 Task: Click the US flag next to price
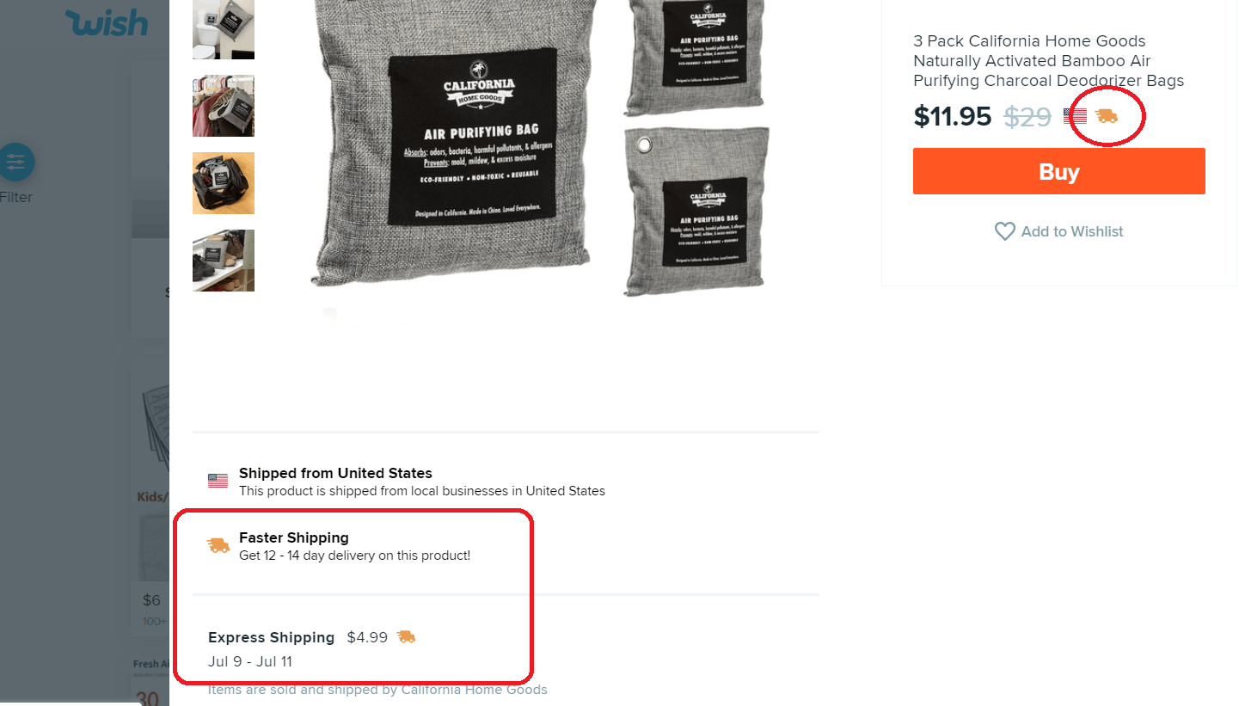1075,116
